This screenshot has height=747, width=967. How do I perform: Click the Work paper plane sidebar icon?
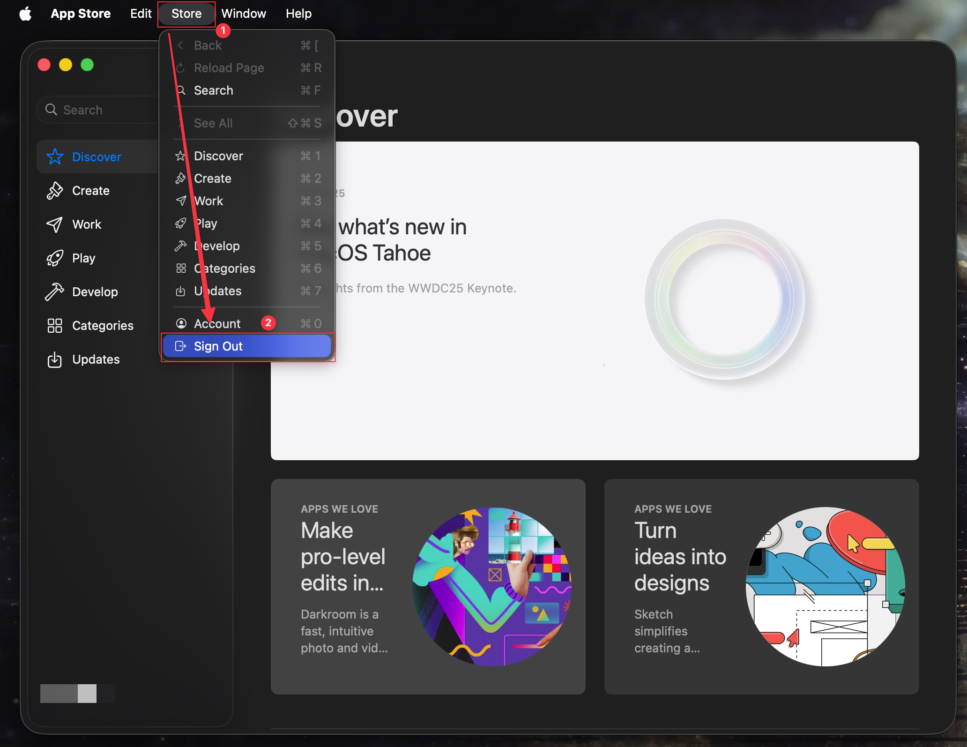(x=55, y=224)
